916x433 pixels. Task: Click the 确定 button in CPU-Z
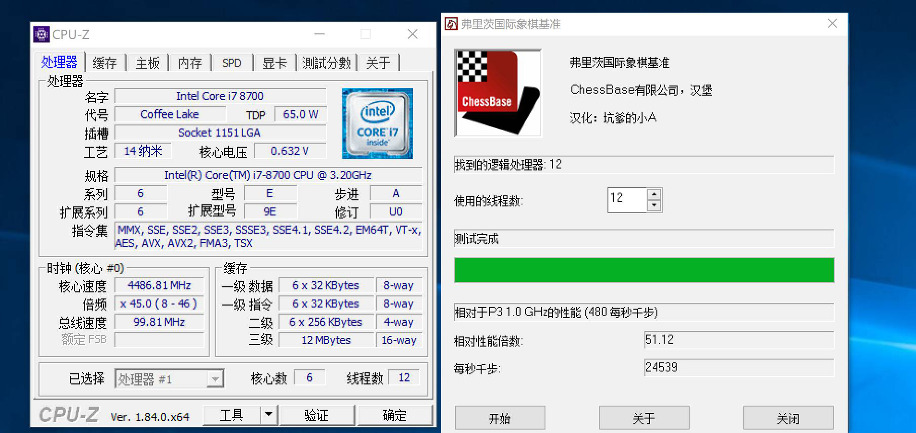(395, 415)
